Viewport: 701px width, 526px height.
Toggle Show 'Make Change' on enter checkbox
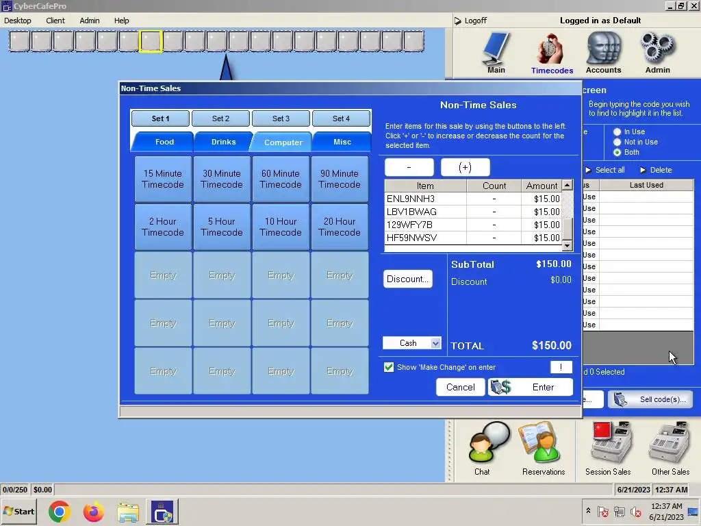pyautogui.click(x=389, y=367)
